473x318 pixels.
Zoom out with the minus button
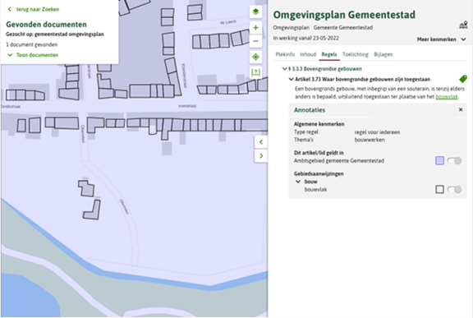[255, 41]
